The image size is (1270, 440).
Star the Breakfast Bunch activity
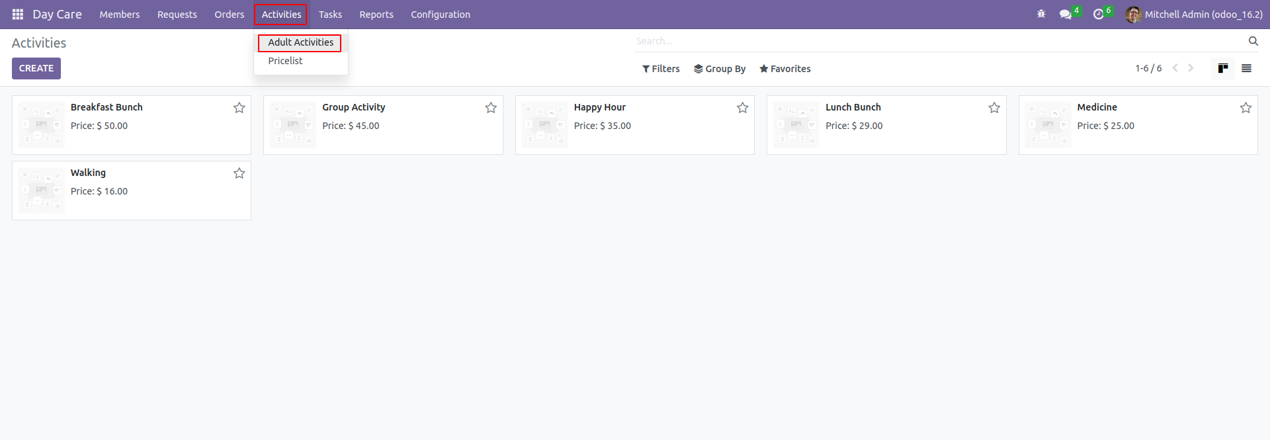(x=239, y=108)
